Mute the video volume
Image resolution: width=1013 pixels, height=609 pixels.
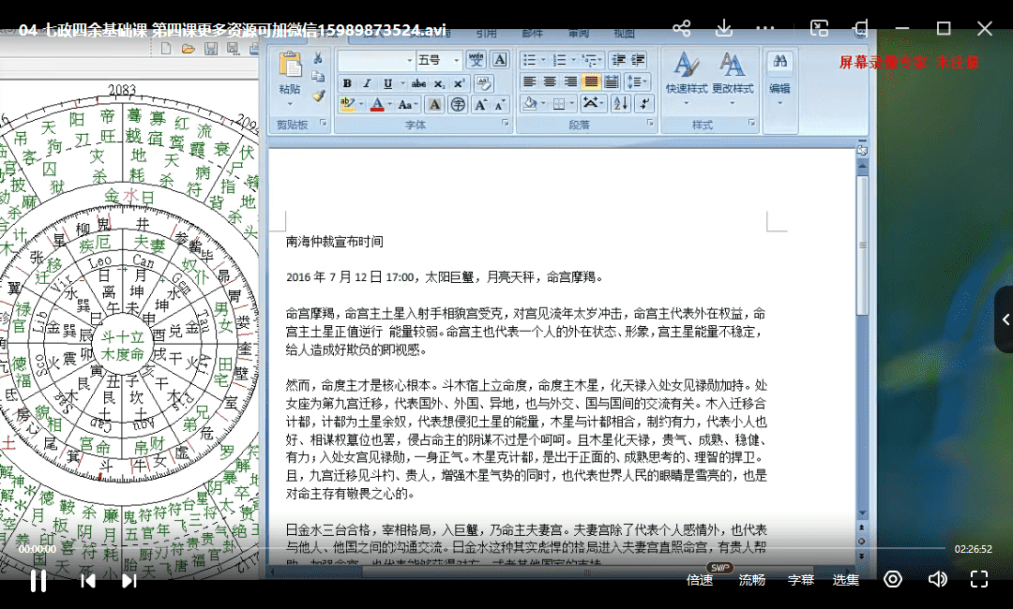(937, 579)
